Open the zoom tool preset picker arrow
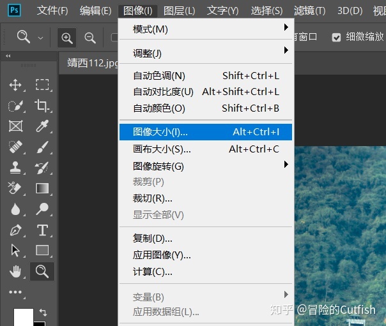Viewport: 386px width, 326px height. tap(41, 38)
